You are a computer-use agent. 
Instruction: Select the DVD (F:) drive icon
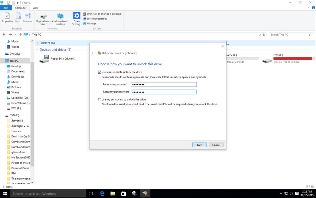pos(267,60)
